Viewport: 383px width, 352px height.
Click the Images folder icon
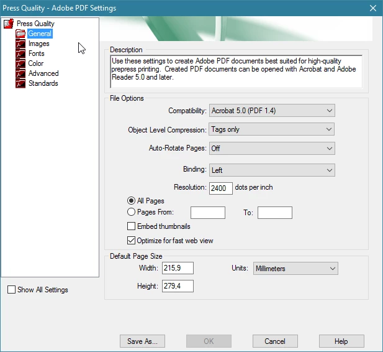[20, 44]
